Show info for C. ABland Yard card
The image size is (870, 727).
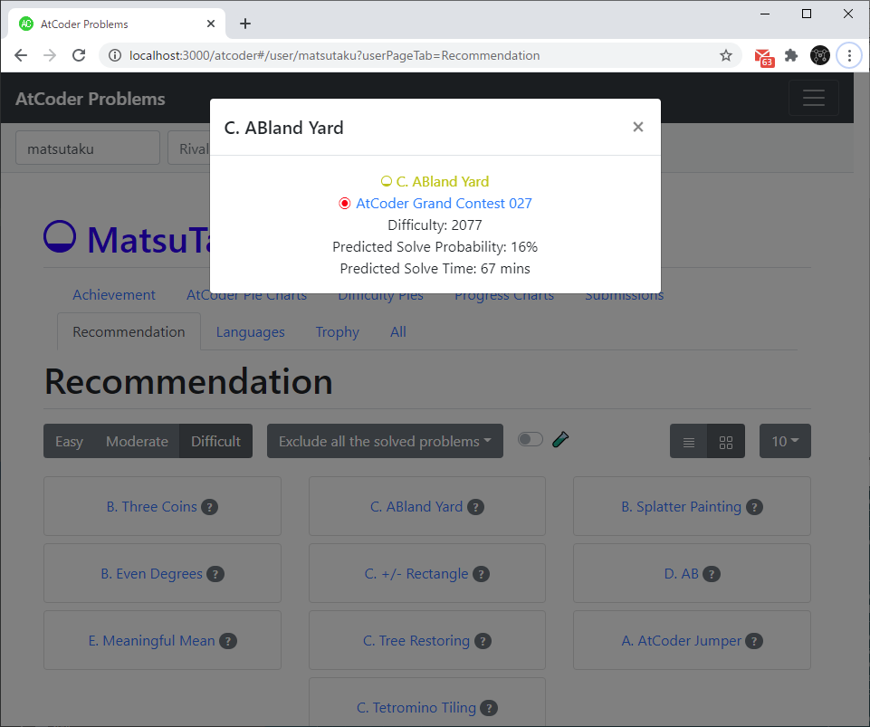(x=475, y=507)
